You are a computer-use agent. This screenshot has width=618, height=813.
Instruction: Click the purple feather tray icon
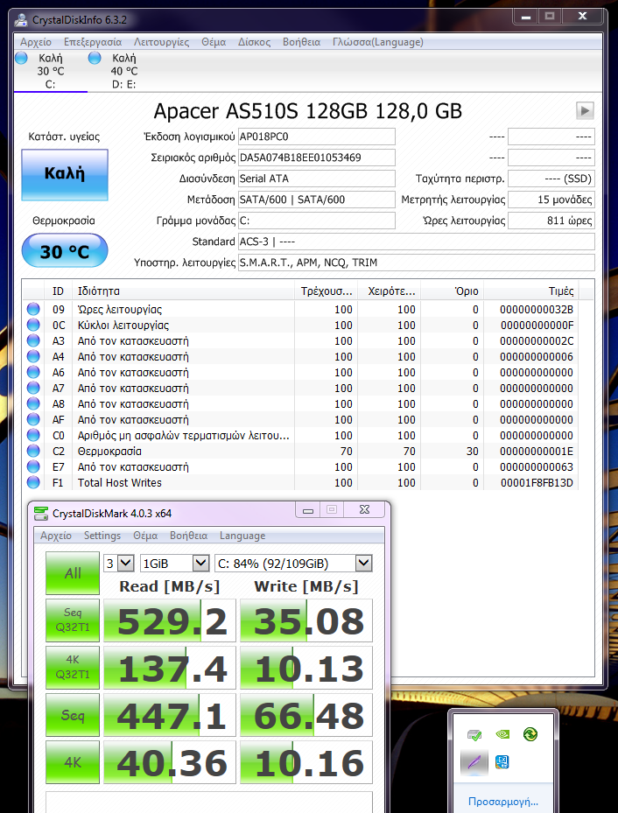[474, 763]
